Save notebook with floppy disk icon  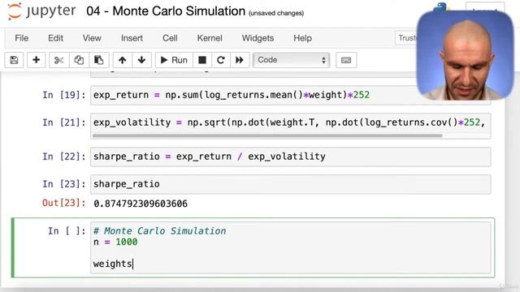pos(14,60)
